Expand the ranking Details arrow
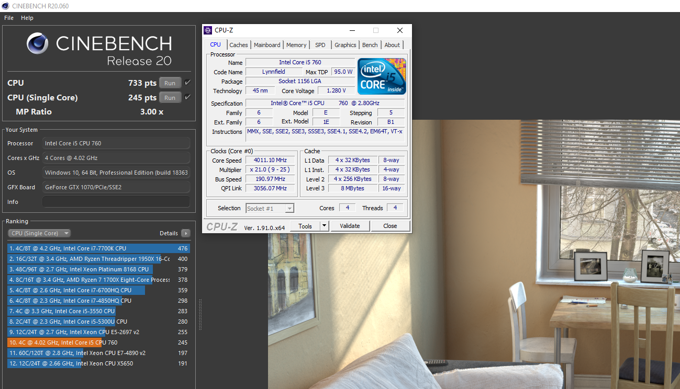This screenshot has height=389, width=680. point(186,233)
